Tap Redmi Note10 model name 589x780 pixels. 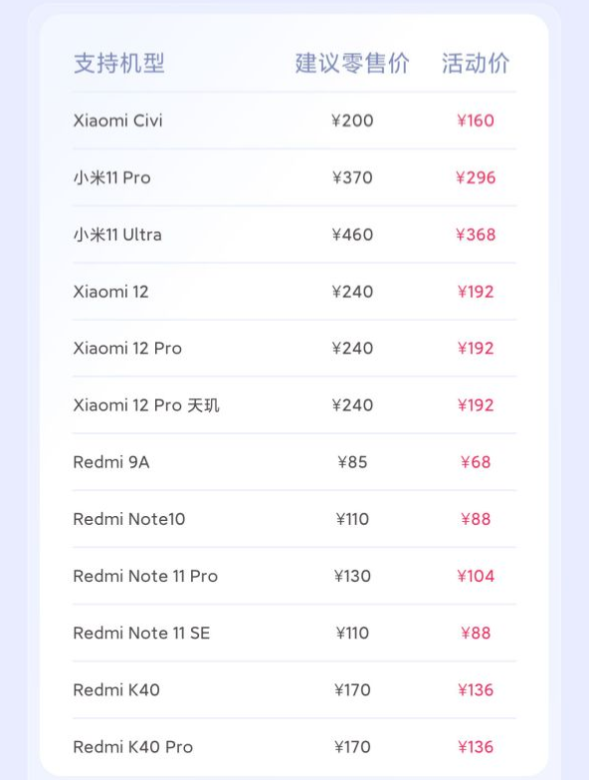129,519
